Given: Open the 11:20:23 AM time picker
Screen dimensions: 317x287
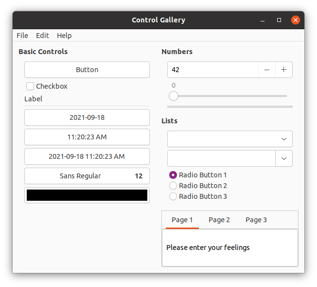Looking at the screenshot, I should (87, 137).
